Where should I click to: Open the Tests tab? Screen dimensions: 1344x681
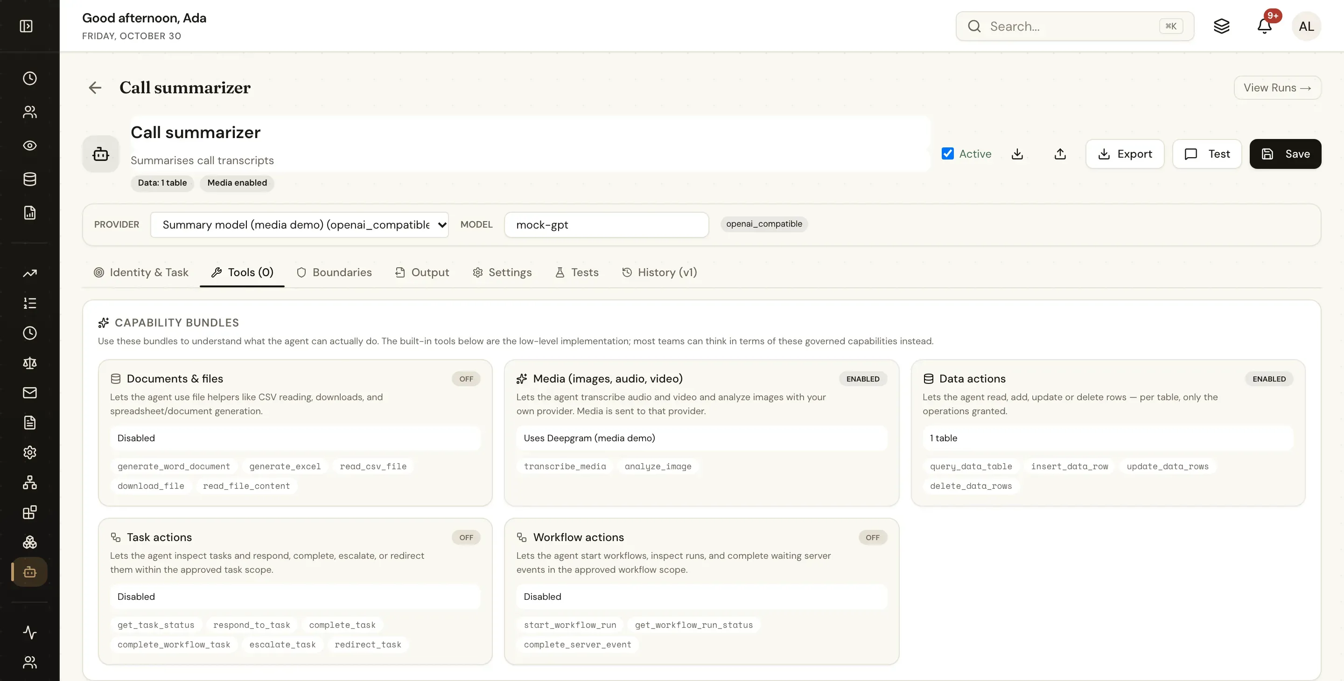(576, 272)
